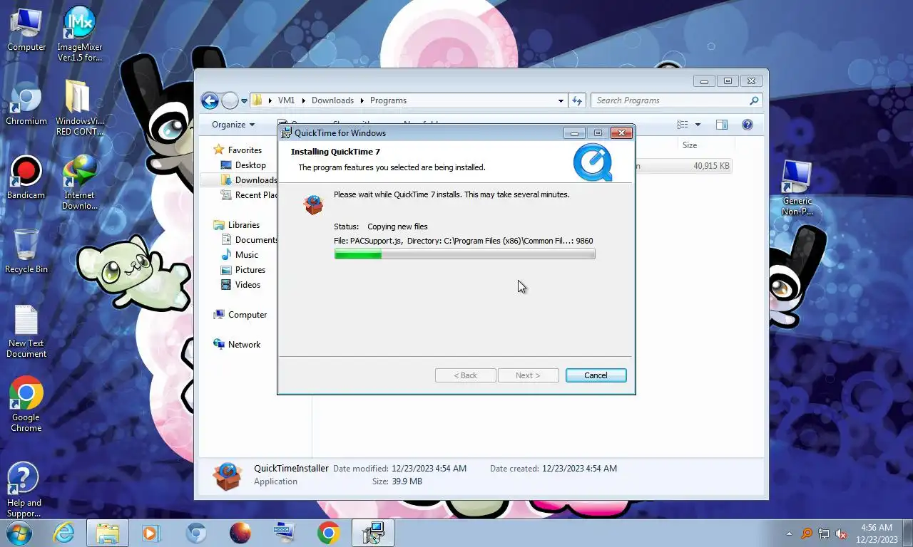This screenshot has width=913, height=547.
Task: Open the Music library
Action: [x=247, y=255]
